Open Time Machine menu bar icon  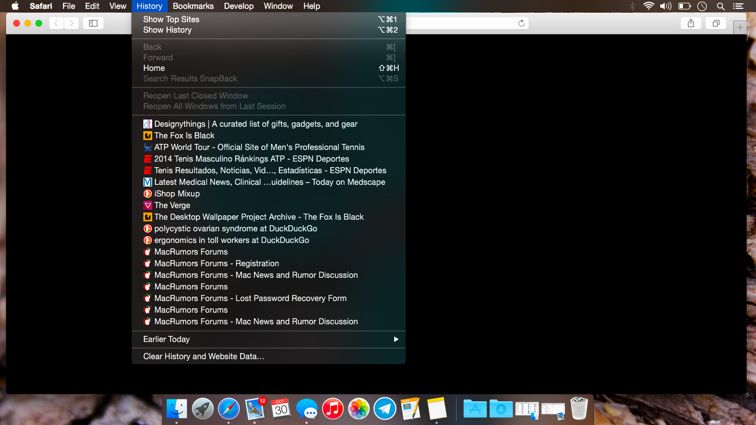pos(702,6)
